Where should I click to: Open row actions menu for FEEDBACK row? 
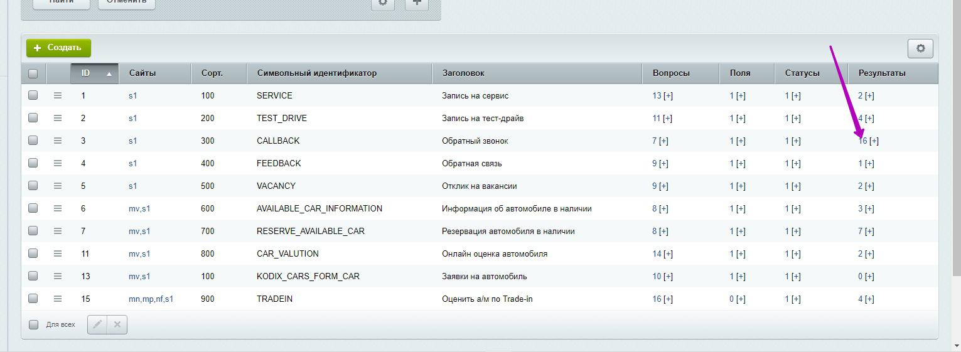click(58, 163)
